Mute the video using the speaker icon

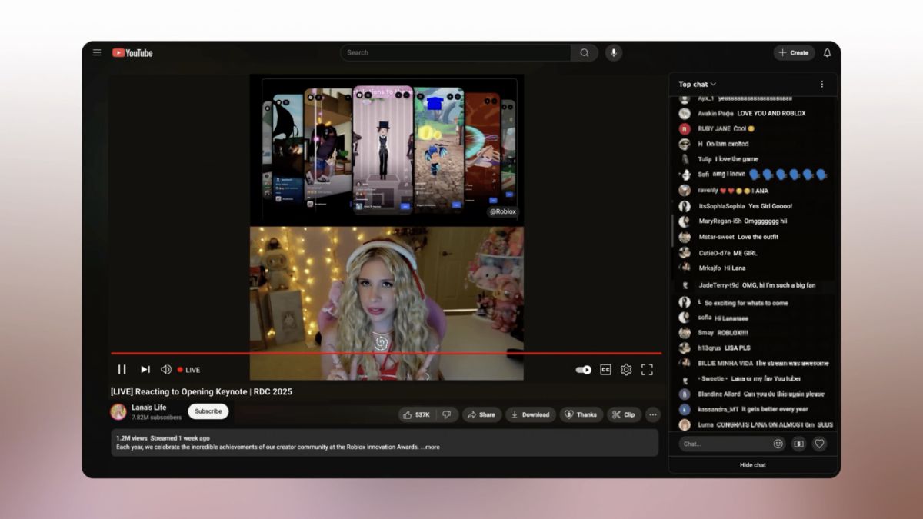[165, 369]
